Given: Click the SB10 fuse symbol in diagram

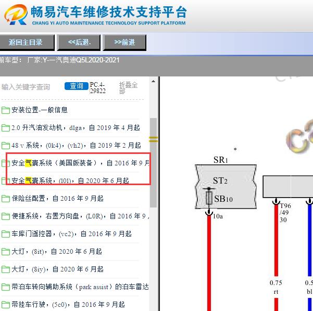Looking at the screenshot, I should (x=209, y=198).
